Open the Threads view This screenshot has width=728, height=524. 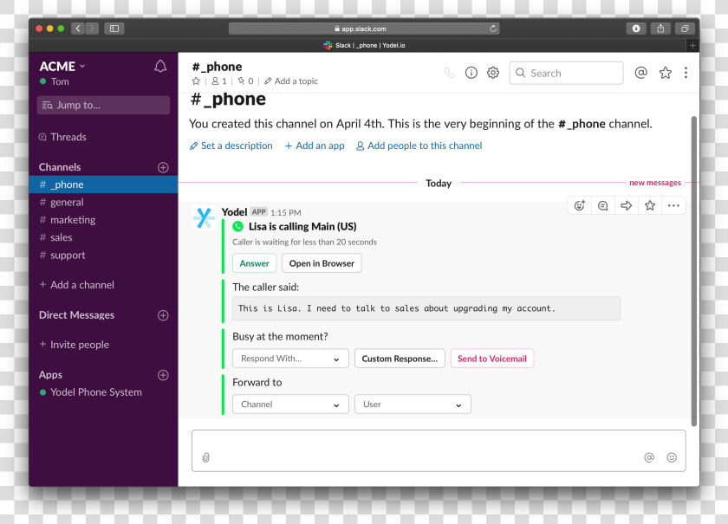[63, 137]
